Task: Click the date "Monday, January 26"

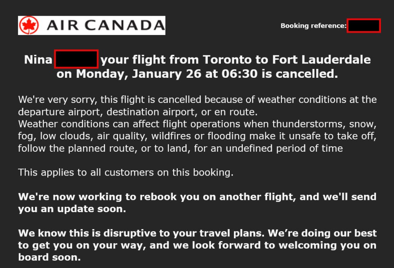Action: [x=139, y=74]
